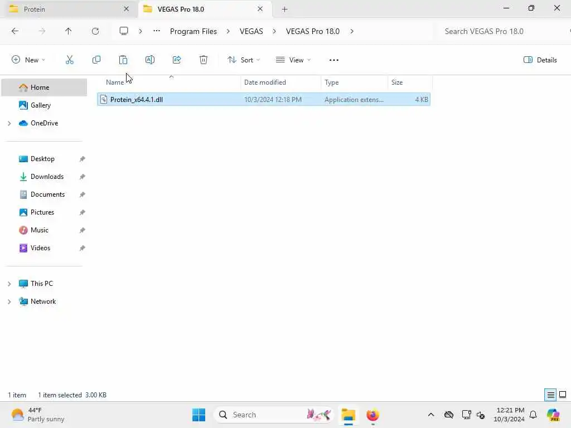Expand Network tree node
This screenshot has height=428, width=571.
coord(9,301)
